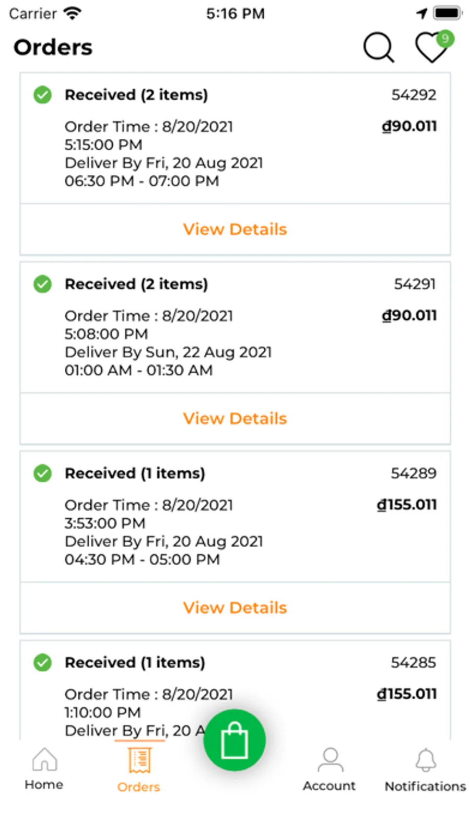The width and height of the screenshot is (470, 834).
Task: Open the wishlist heart icon
Action: (431, 49)
